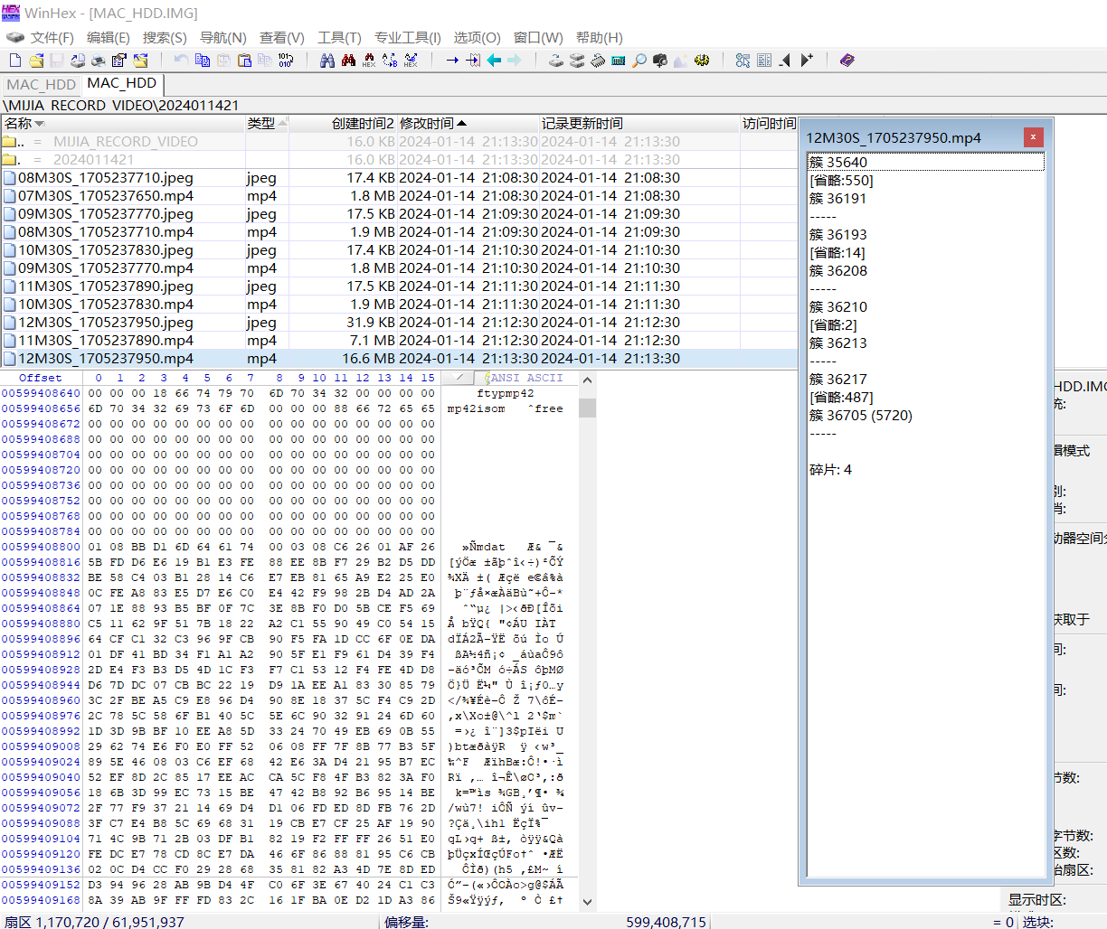Close the 12M30S_1705237950.mp4 cluster popup

pos(1034,137)
